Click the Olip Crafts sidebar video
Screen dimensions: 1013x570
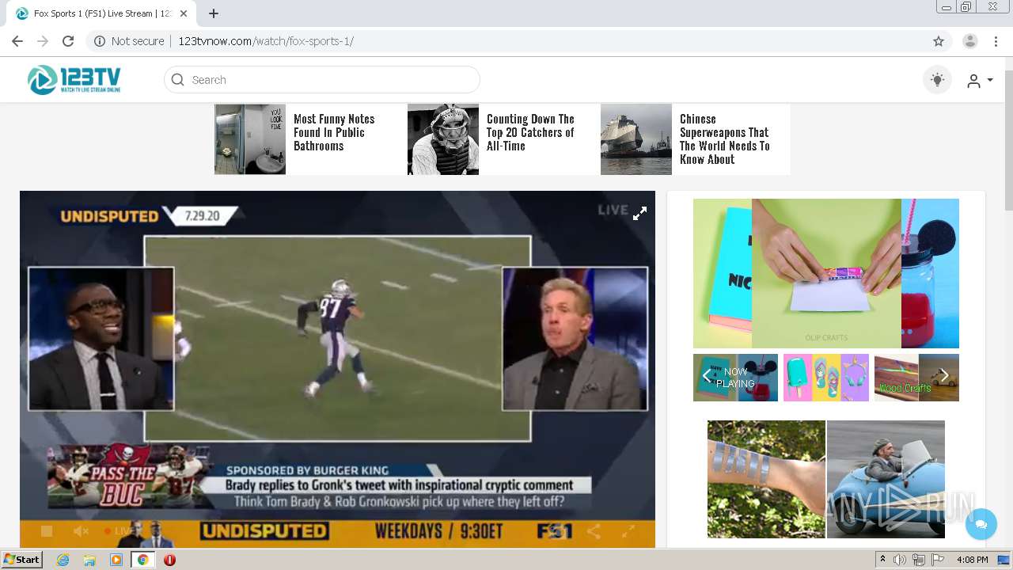point(826,273)
